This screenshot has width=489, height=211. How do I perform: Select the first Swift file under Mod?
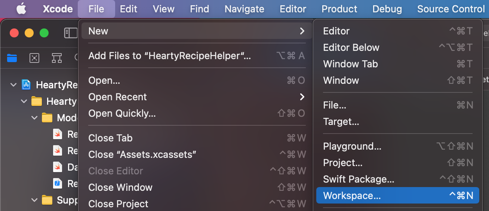(x=58, y=134)
